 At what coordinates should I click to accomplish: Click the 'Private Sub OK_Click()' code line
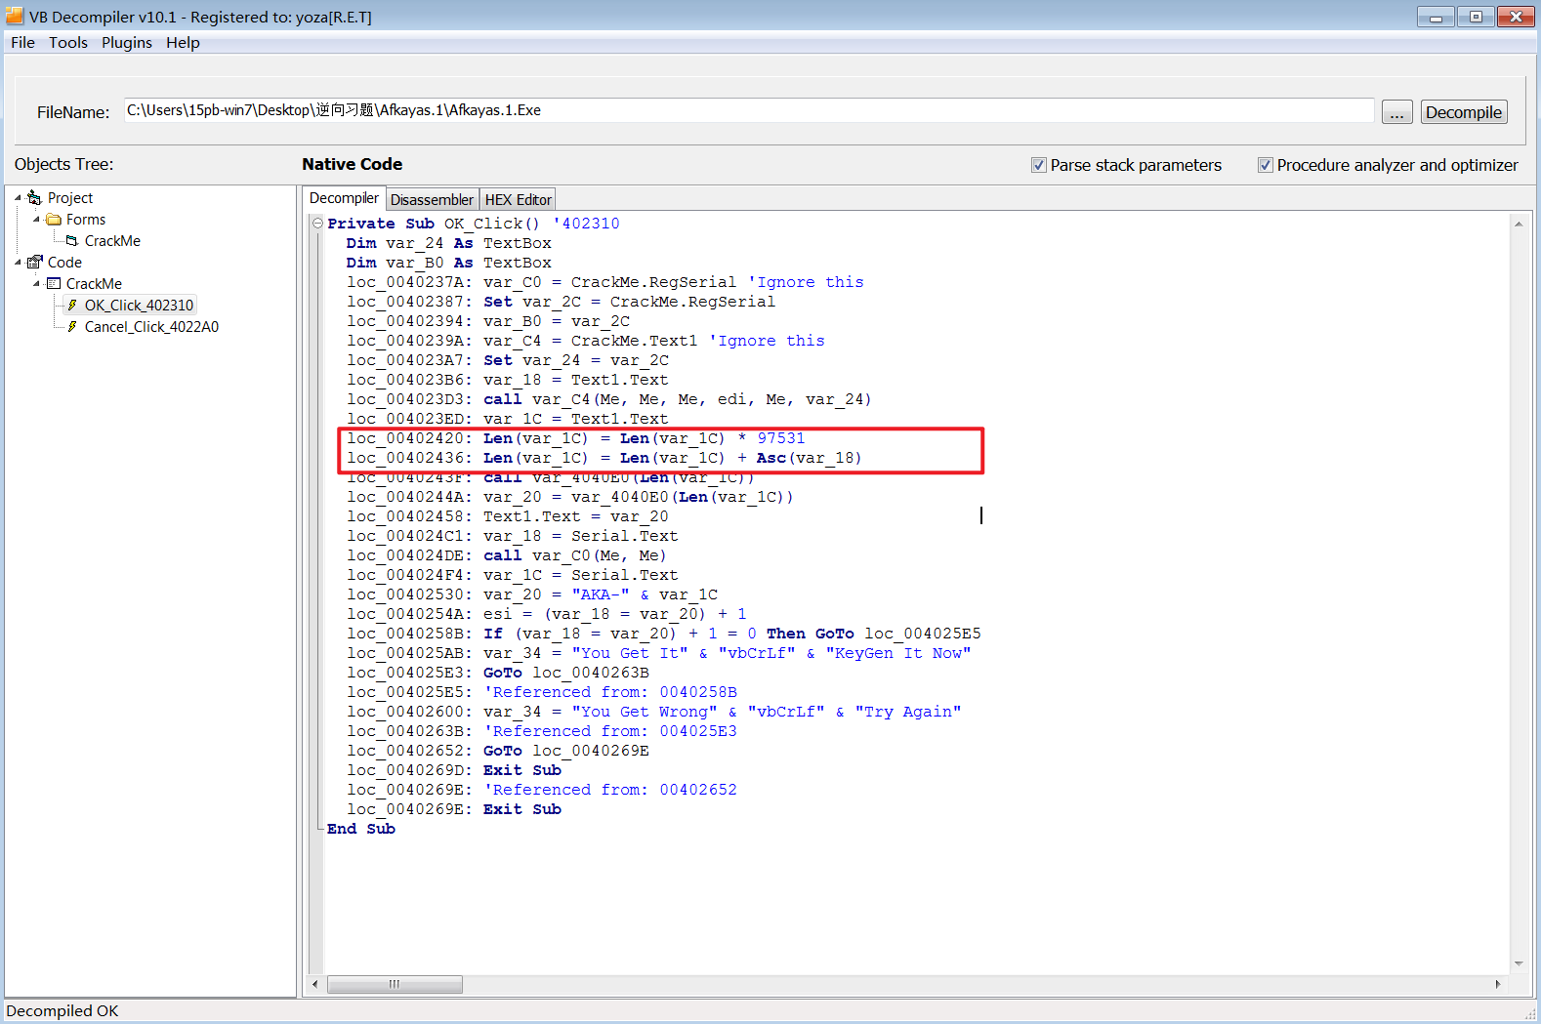tap(474, 224)
